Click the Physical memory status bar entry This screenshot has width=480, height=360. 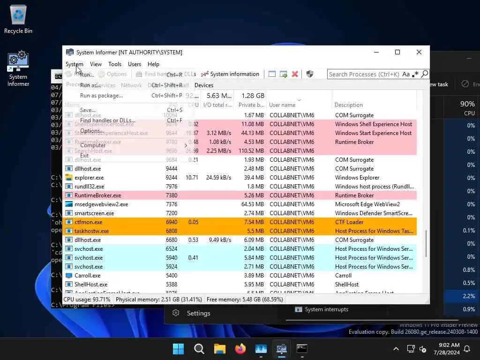(158, 300)
